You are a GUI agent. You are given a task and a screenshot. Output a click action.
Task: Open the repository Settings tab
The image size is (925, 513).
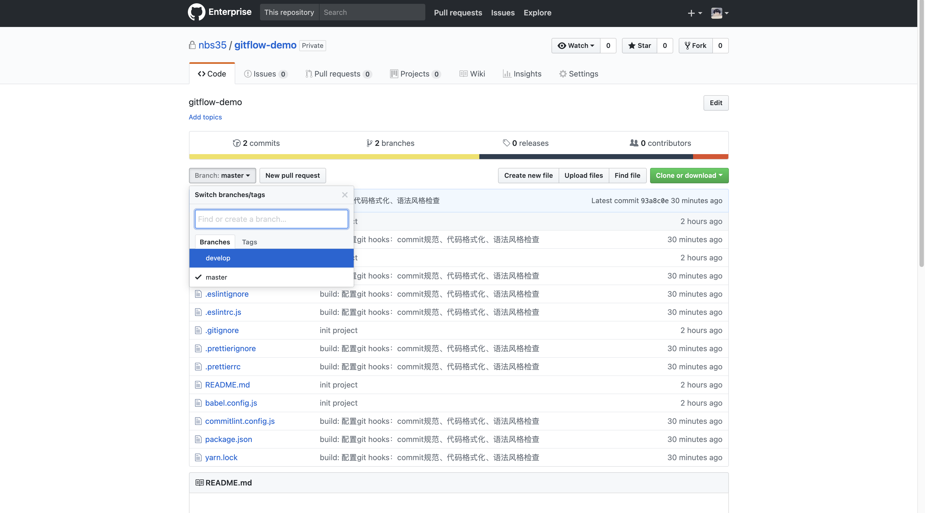578,74
